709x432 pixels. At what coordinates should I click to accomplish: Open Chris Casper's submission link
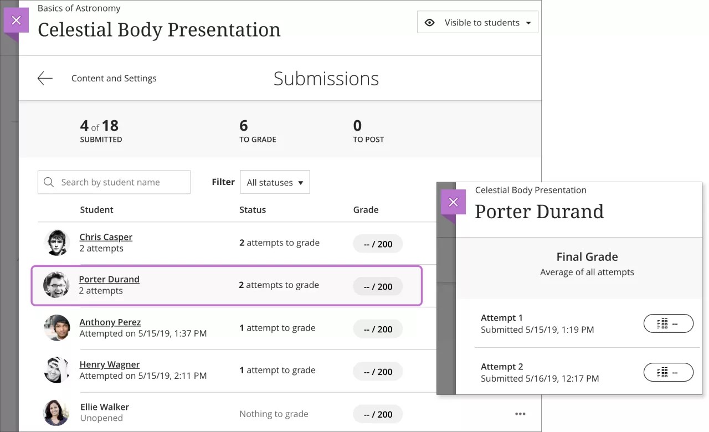click(x=106, y=236)
